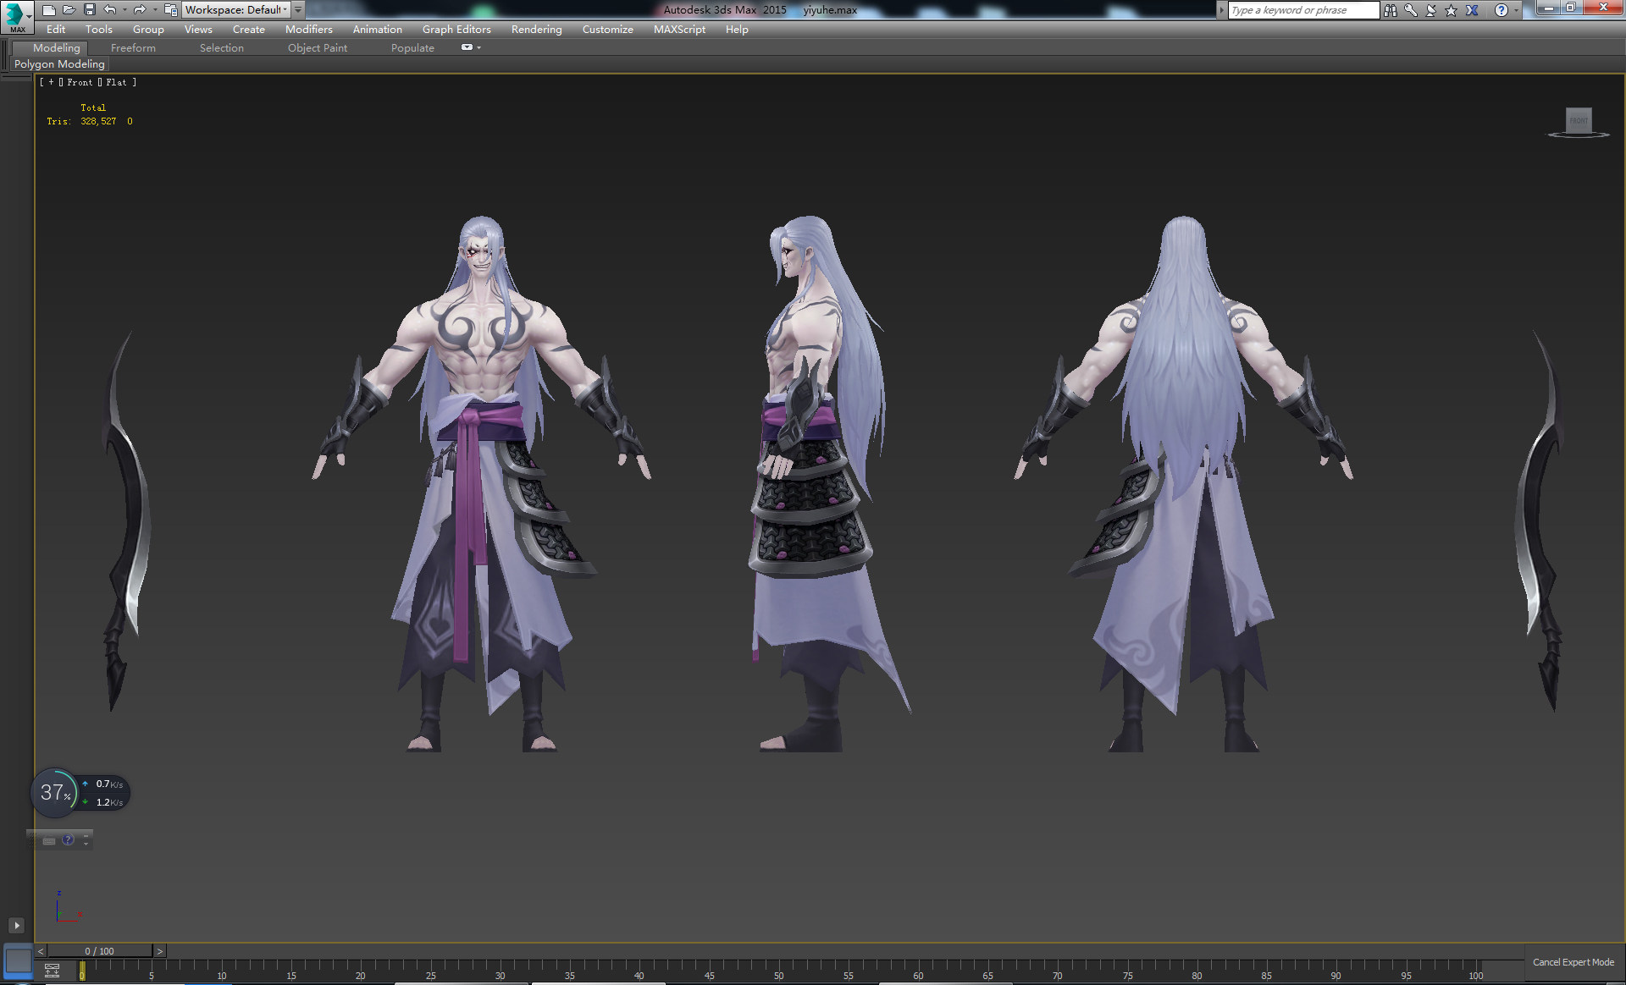The height and width of the screenshot is (985, 1626).
Task: Click the Autodesk Exchange X icon
Action: pos(1472,10)
